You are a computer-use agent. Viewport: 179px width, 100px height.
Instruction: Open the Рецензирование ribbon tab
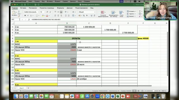coord(81,8)
